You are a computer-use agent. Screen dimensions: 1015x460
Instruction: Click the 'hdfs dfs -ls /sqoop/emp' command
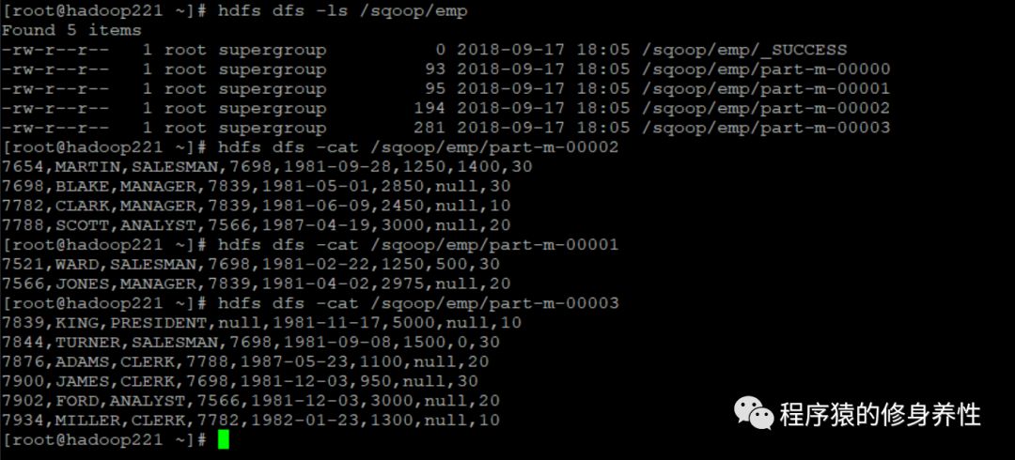(342, 11)
